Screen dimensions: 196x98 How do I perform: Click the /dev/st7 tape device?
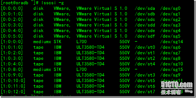[x=145, y=92]
